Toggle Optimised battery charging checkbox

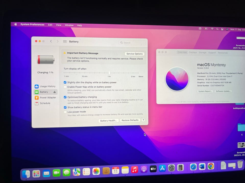click(65, 97)
